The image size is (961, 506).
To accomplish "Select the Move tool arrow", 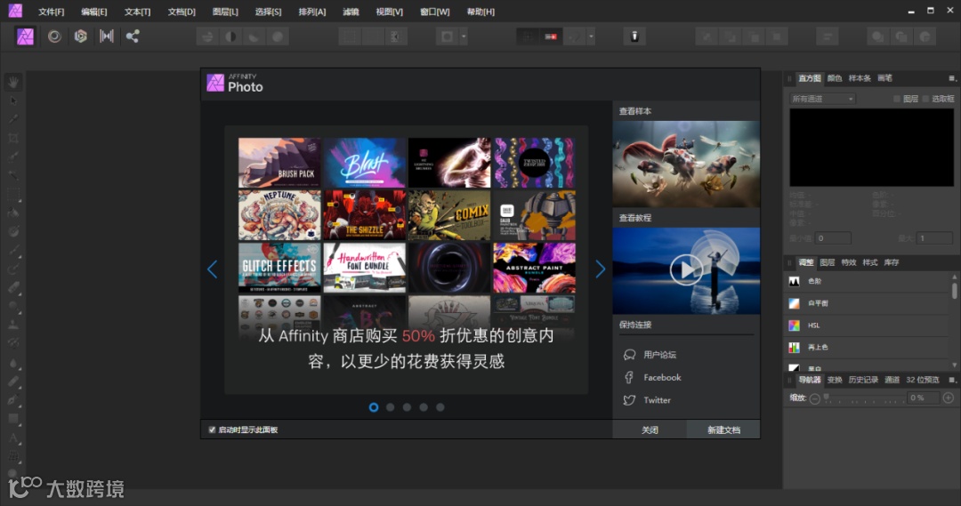I will pyautogui.click(x=12, y=100).
